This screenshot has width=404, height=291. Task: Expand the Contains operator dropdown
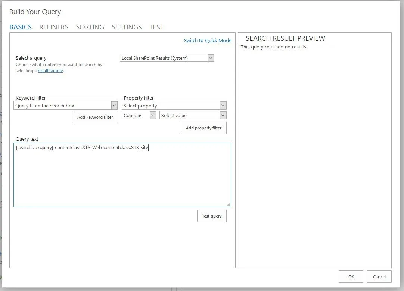click(x=139, y=116)
